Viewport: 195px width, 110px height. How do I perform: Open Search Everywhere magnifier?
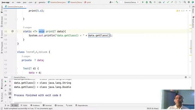click(x=185, y=2)
